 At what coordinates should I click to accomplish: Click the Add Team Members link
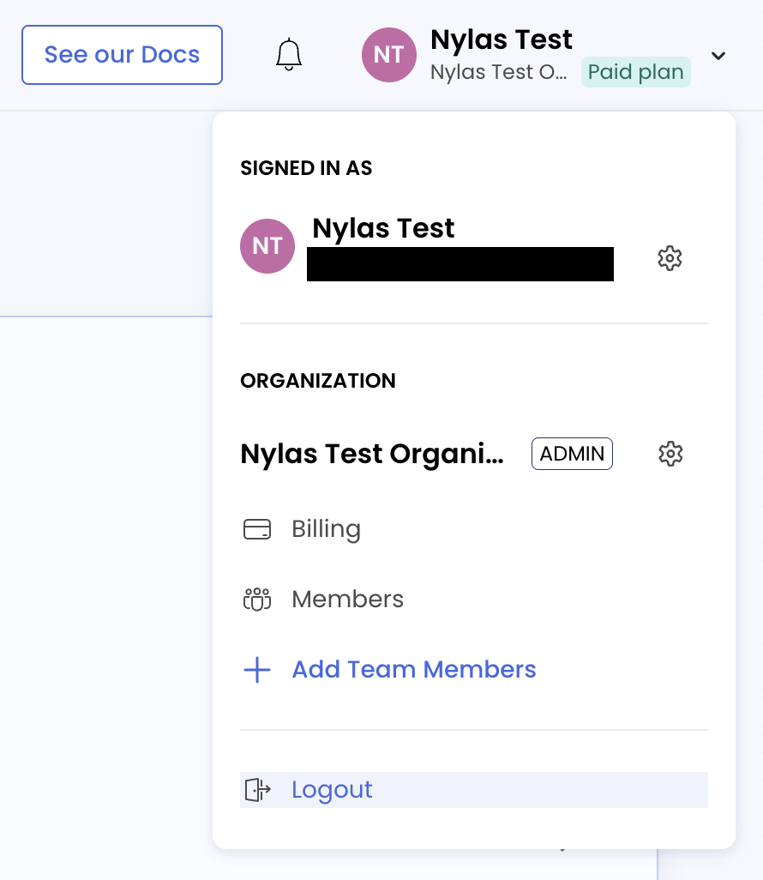[x=413, y=670]
